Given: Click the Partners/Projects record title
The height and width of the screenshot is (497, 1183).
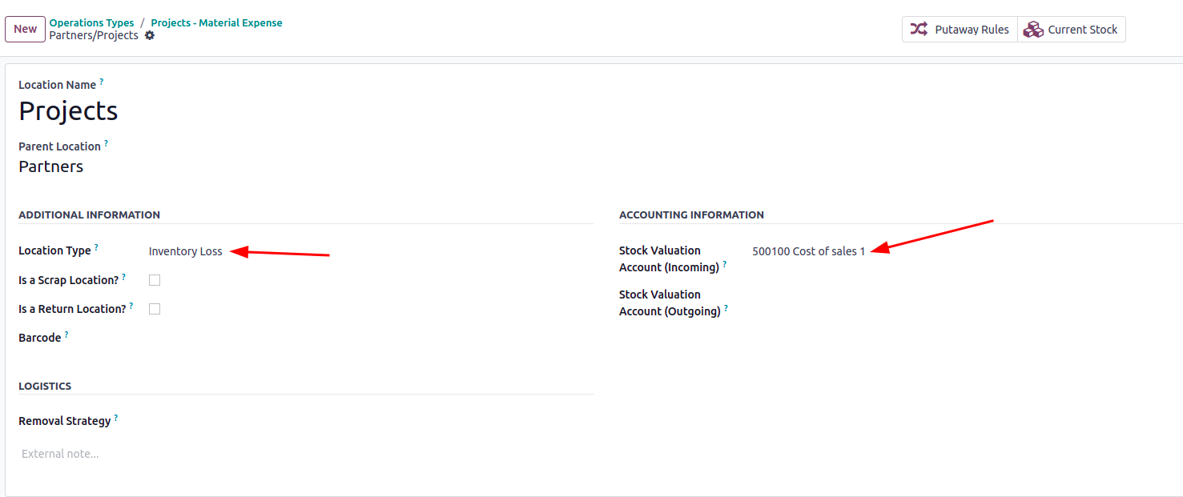Looking at the screenshot, I should tap(94, 36).
